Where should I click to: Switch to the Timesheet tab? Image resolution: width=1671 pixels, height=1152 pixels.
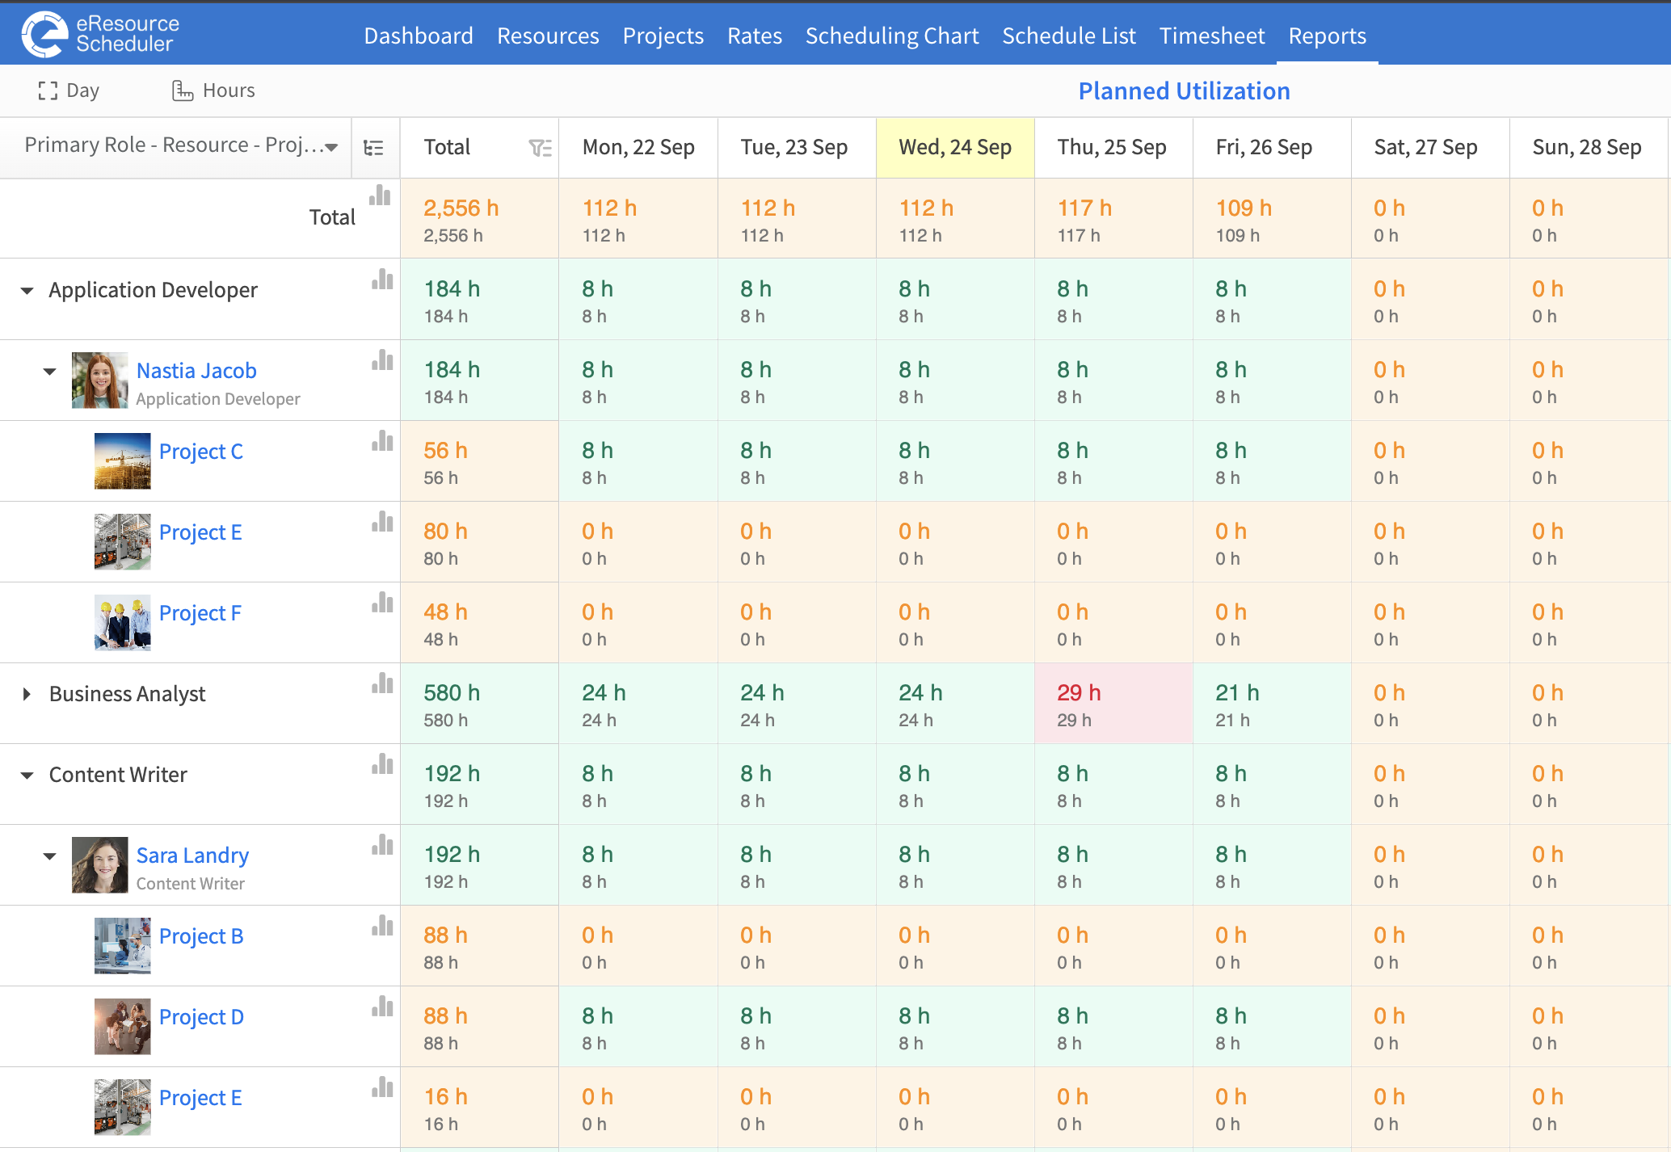(x=1211, y=36)
